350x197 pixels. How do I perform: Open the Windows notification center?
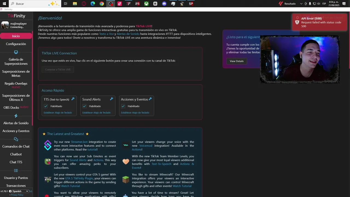[x=344, y=4]
